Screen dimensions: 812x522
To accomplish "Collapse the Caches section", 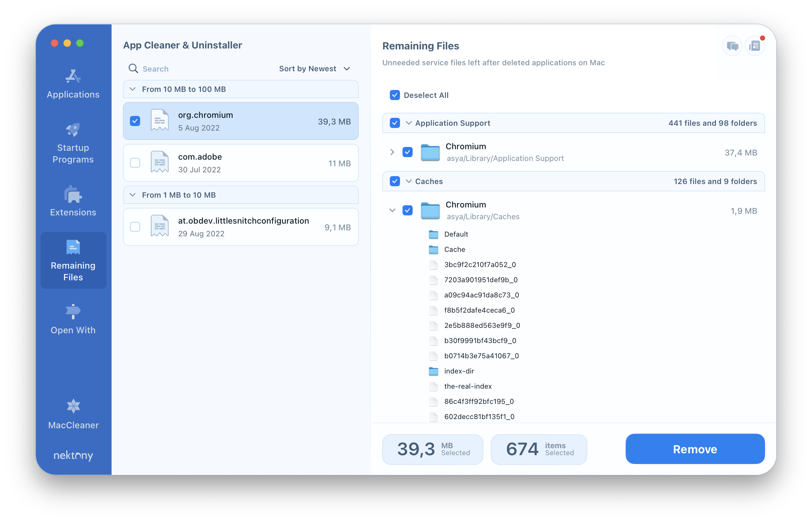I will [410, 181].
